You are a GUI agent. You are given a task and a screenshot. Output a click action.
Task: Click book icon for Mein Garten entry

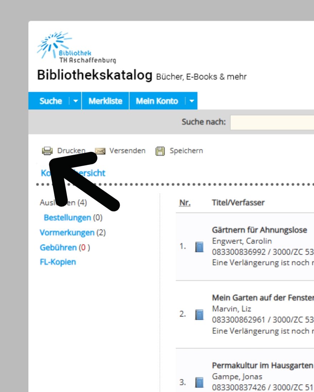[199, 315]
